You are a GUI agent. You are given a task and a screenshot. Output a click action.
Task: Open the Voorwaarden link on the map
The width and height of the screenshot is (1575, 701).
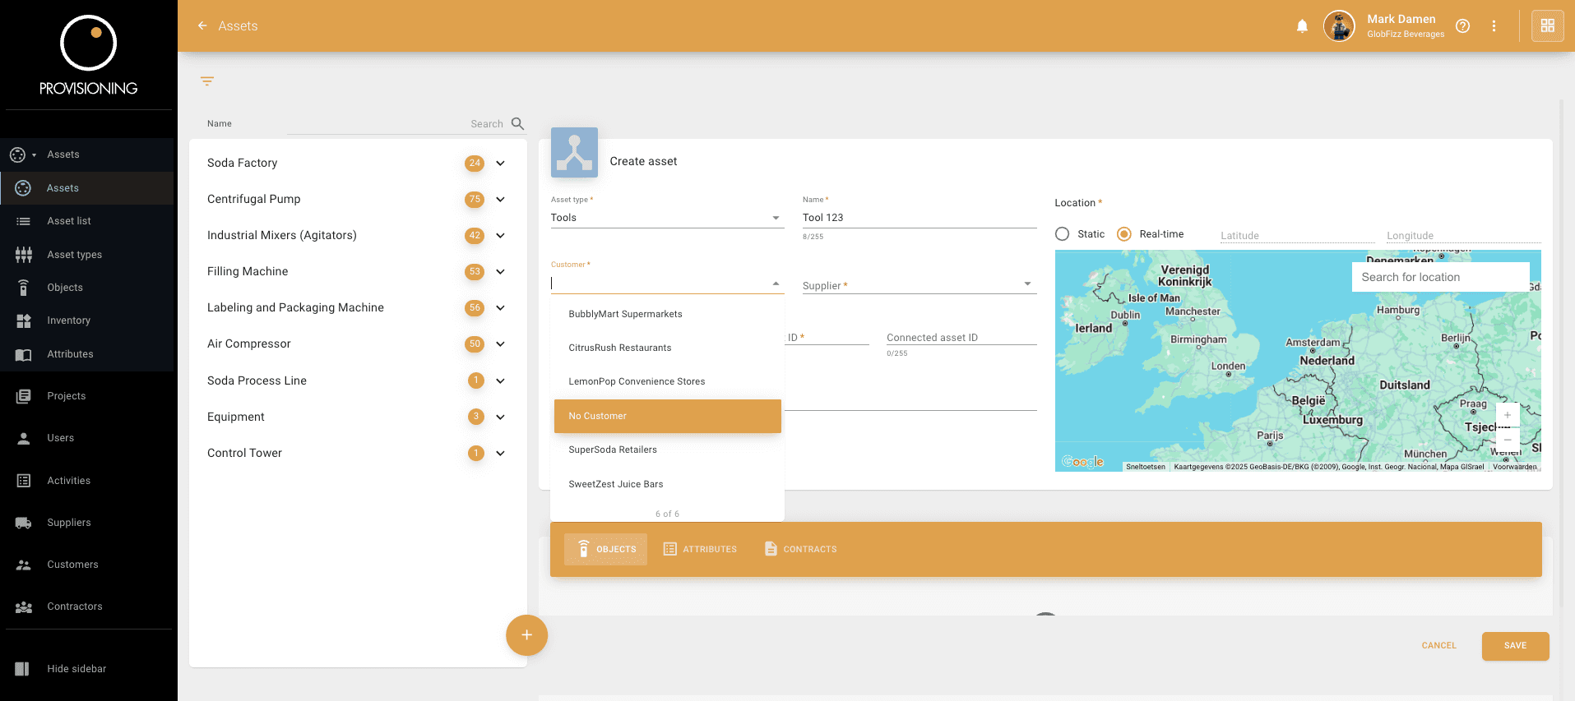pos(1514,467)
